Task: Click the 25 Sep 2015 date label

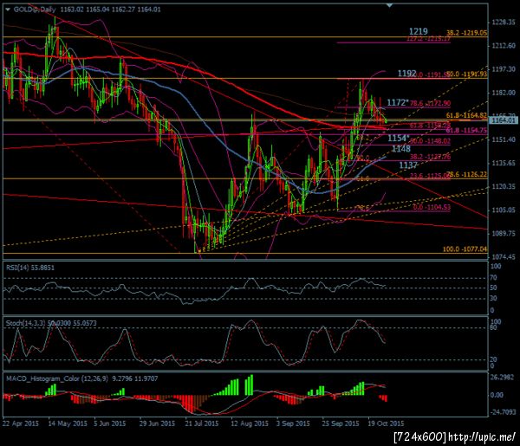Action: click(x=340, y=423)
